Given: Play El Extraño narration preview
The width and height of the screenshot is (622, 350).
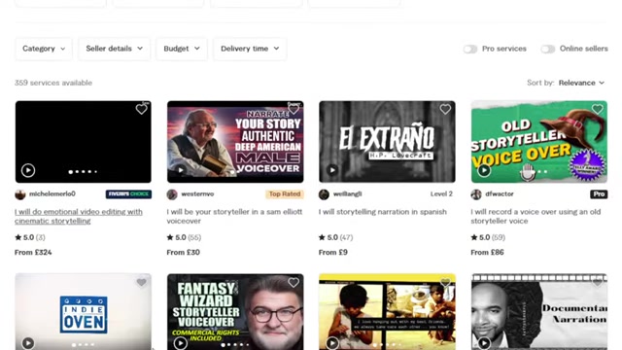Looking at the screenshot, I should click(x=332, y=170).
